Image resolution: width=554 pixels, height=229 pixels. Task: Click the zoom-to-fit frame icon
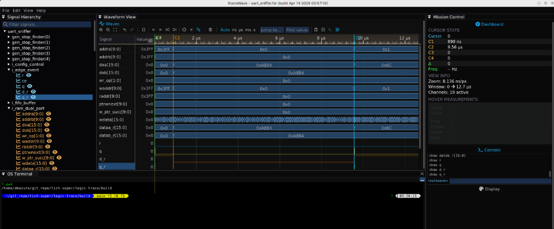pyautogui.click(x=115, y=30)
